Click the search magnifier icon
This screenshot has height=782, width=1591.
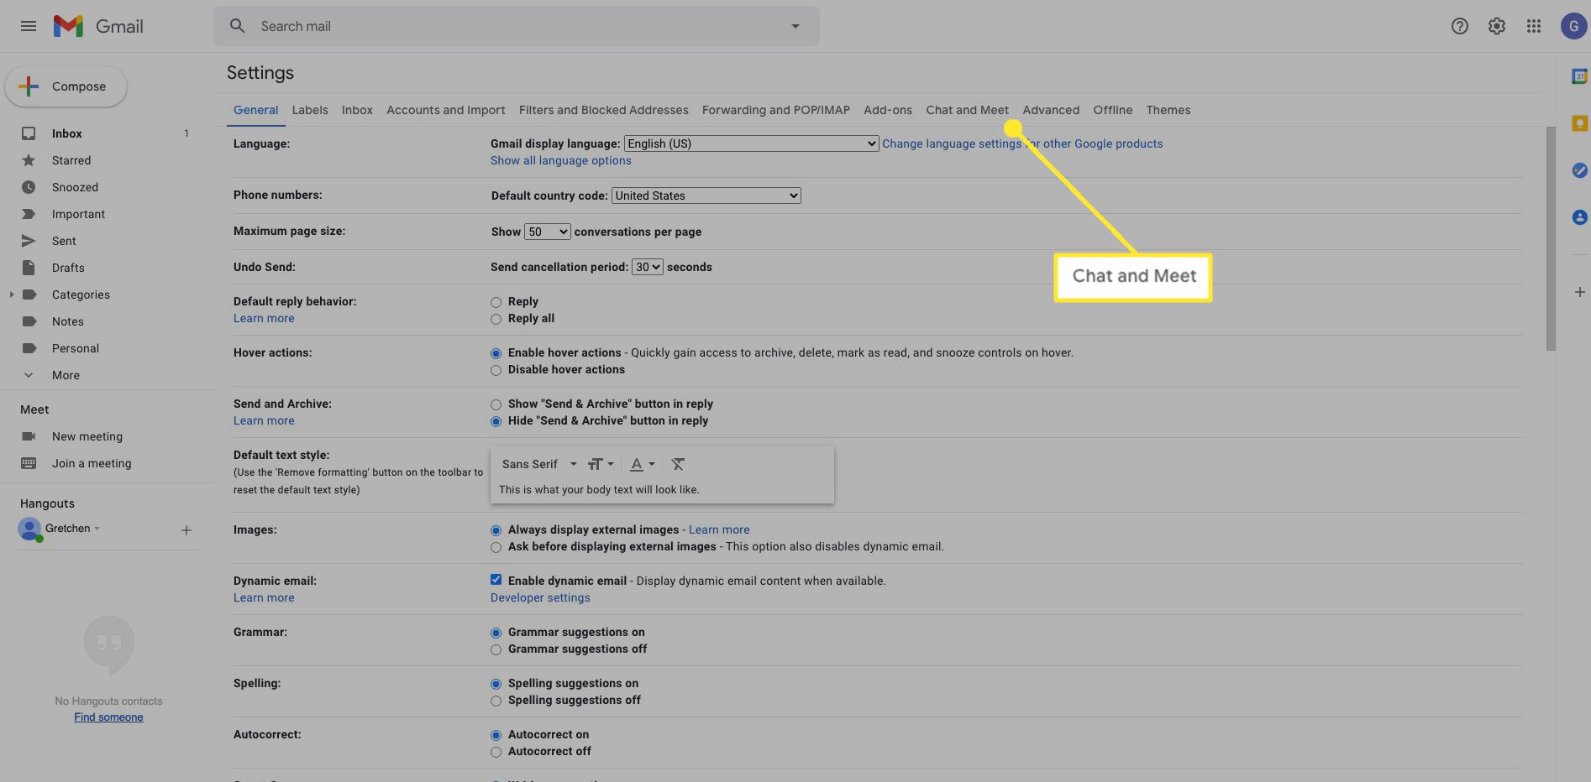[238, 26]
